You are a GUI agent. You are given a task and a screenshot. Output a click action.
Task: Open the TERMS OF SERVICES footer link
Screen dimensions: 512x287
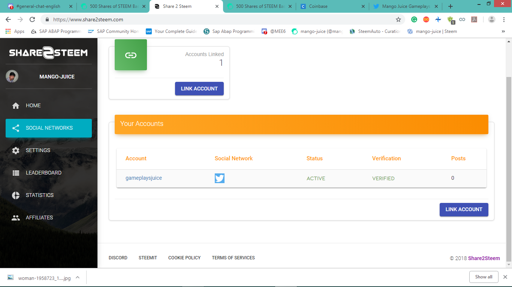(234, 258)
